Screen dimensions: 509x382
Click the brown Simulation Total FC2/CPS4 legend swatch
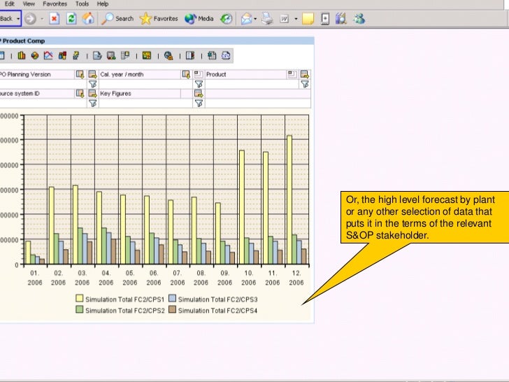point(173,309)
